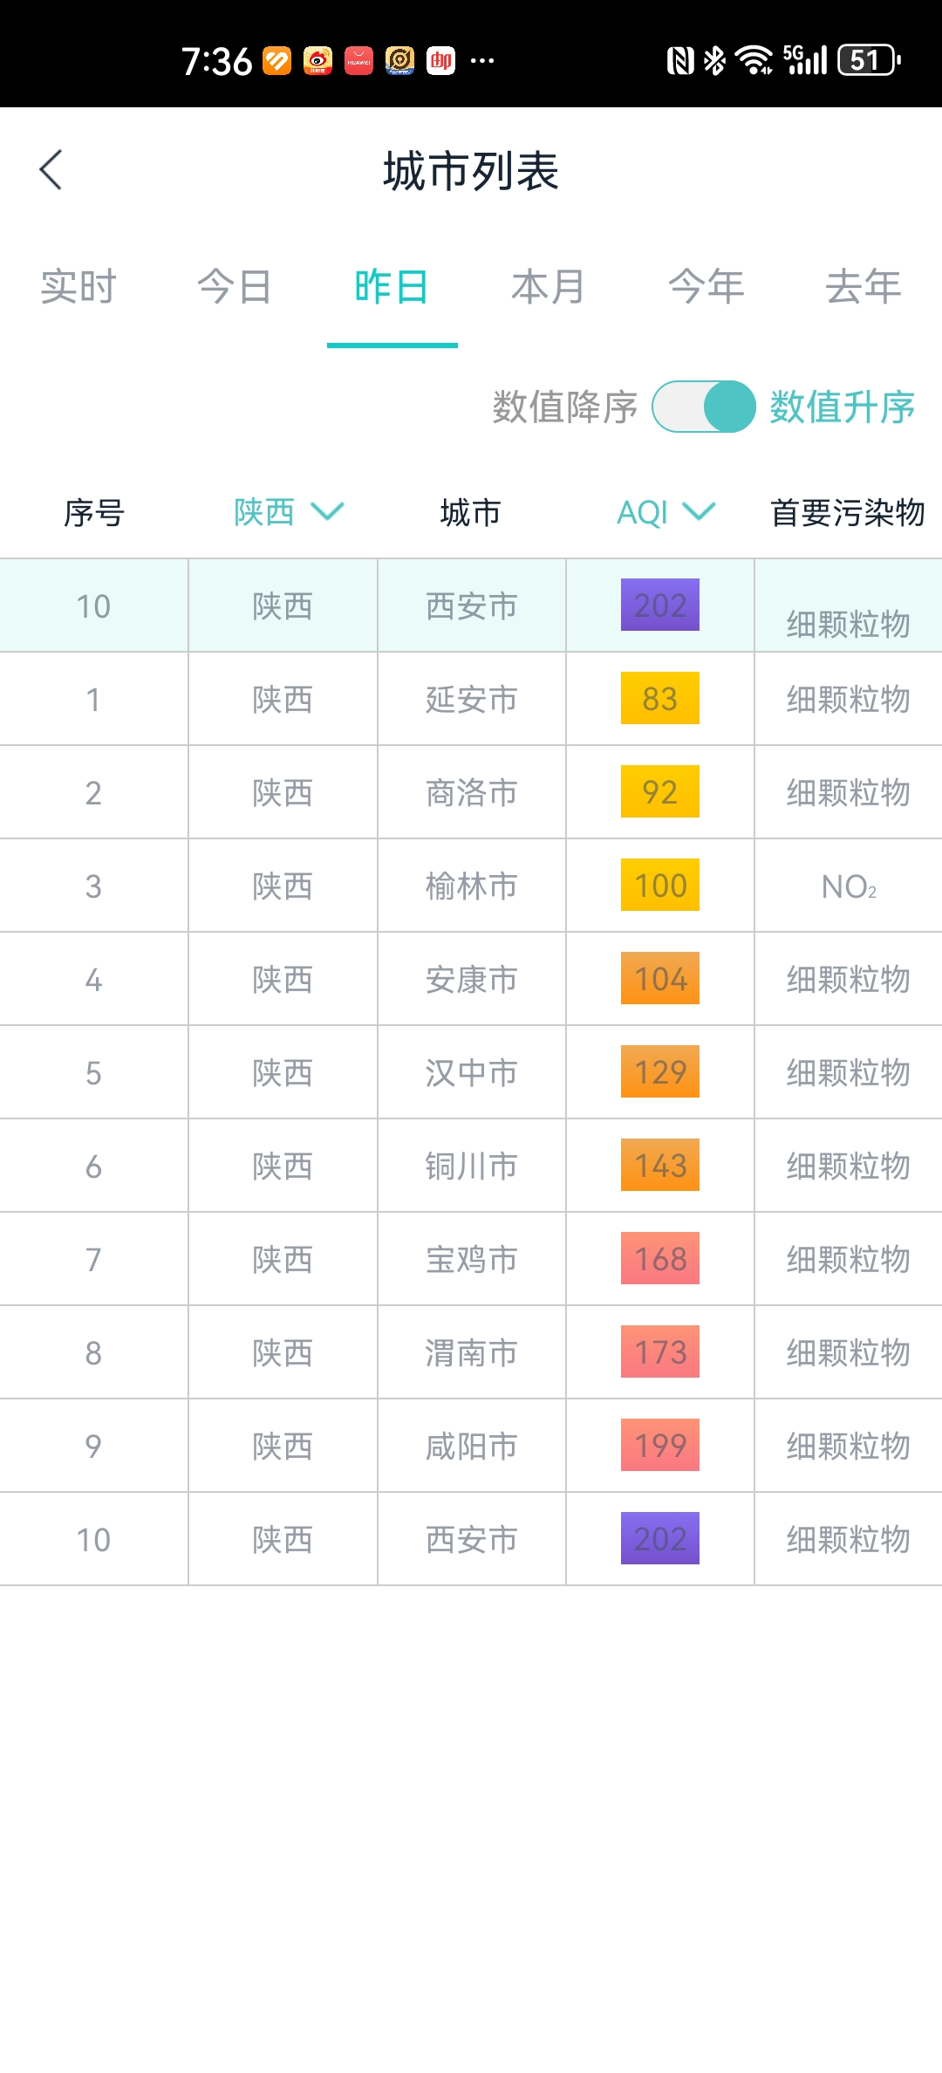
Task: Tap the NFC status icon
Action: (x=680, y=60)
